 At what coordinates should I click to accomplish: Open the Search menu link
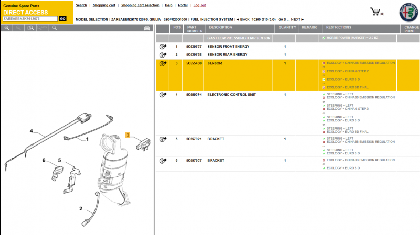(x=81, y=5)
